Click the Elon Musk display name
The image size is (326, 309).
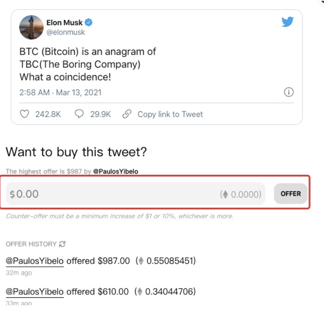pyautogui.click(x=64, y=23)
